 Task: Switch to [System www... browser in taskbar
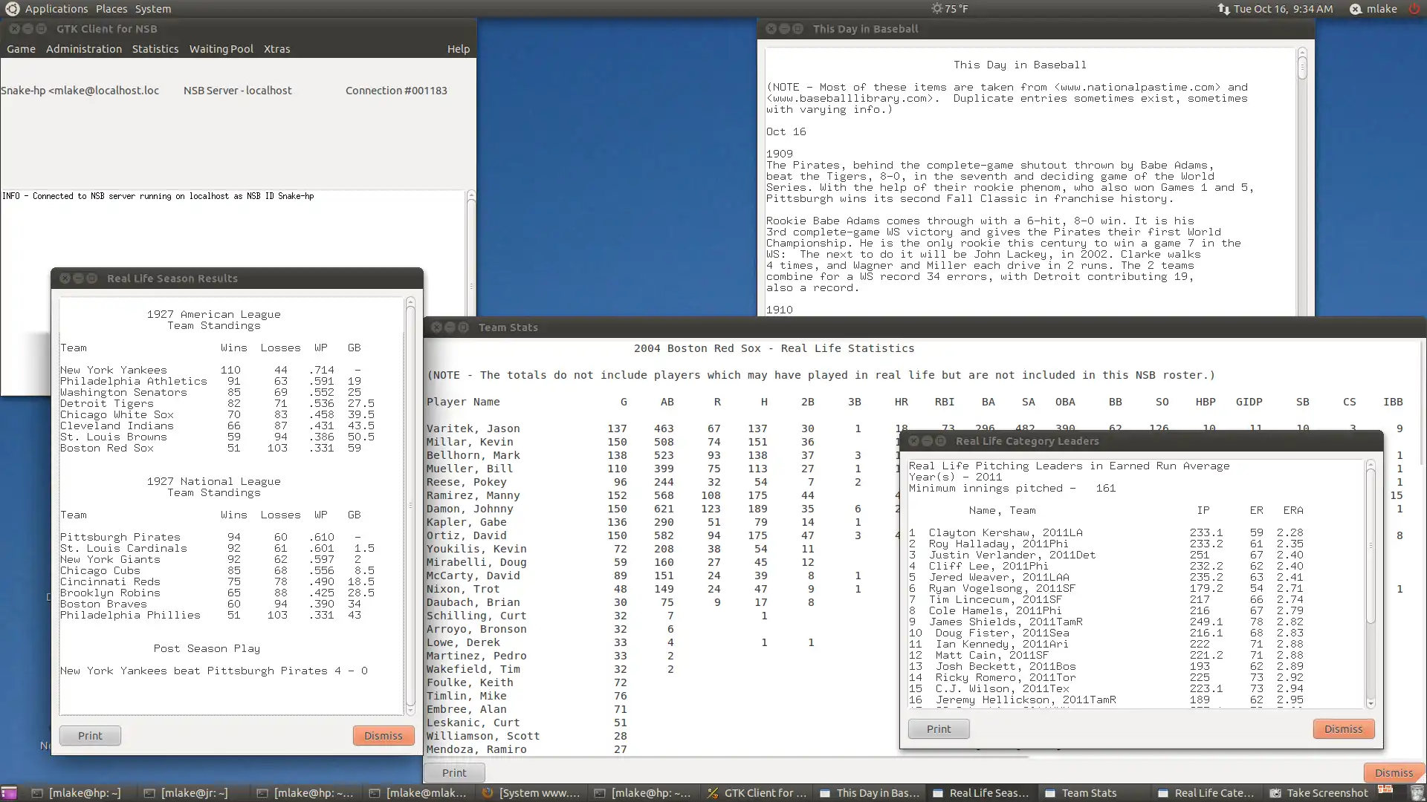pos(531,793)
